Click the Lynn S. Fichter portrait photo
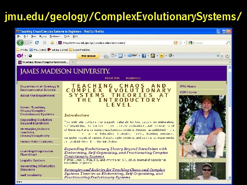This screenshot has height=185, width=247. pos(202,126)
